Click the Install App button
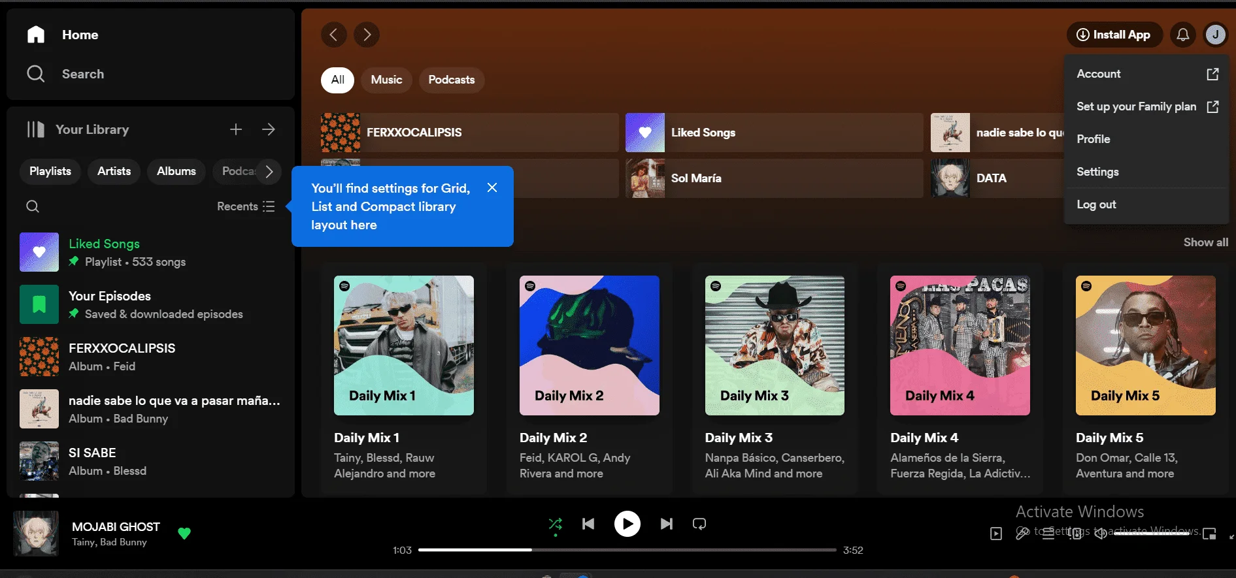 (1114, 35)
